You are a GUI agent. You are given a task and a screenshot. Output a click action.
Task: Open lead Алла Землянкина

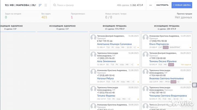point(106,61)
